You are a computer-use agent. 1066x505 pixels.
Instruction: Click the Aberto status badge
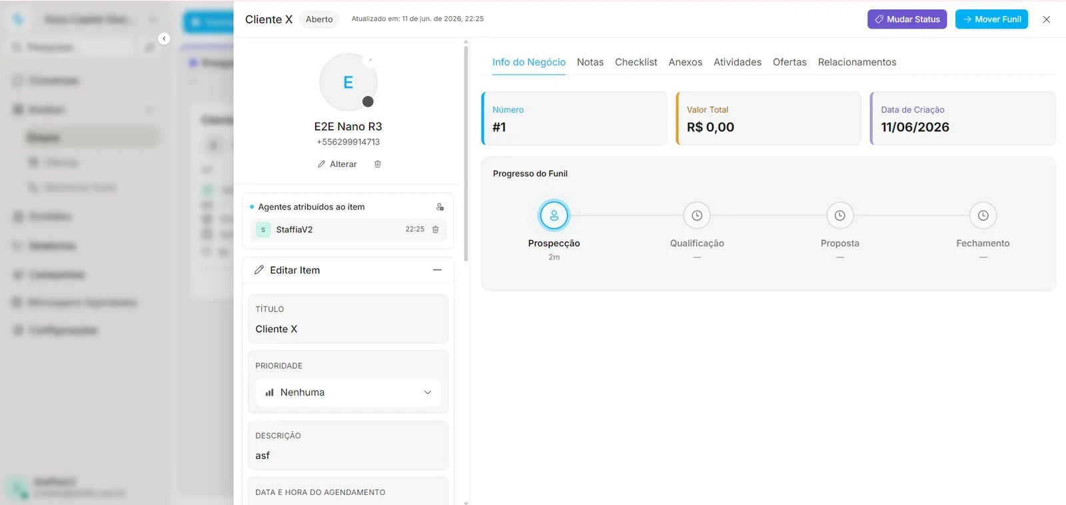point(319,19)
